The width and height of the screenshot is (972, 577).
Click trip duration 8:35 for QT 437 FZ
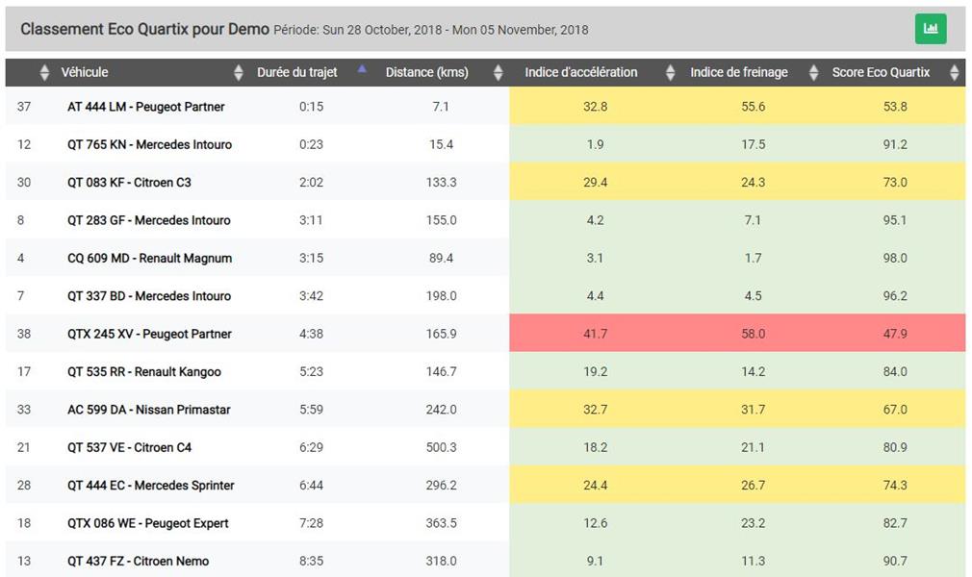pos(311,561)
